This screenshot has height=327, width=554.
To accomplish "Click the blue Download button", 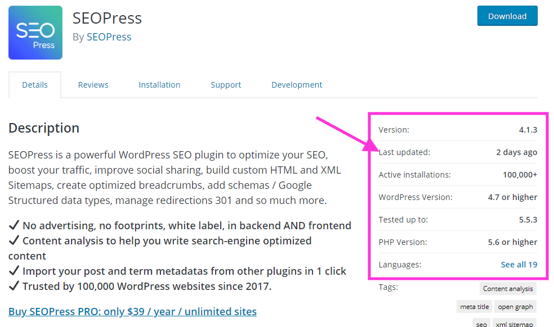I will point(507,16).
